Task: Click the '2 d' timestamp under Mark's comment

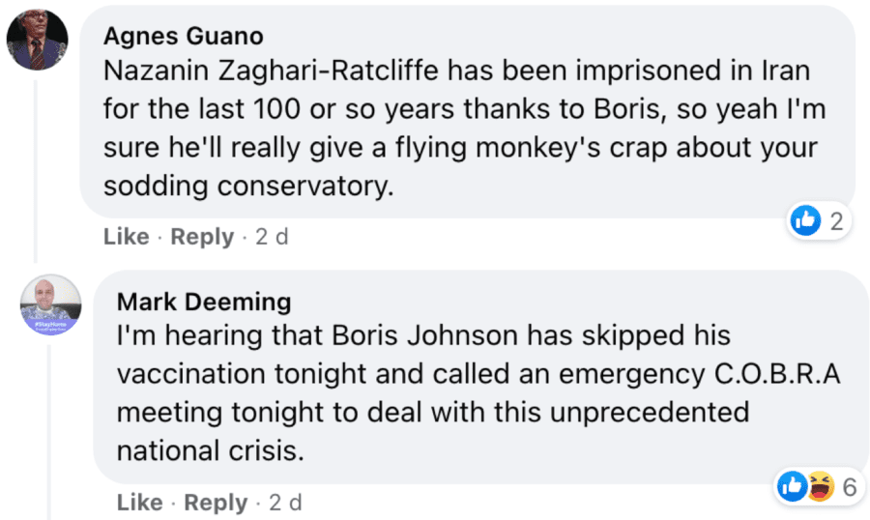Action: [284, 503]
